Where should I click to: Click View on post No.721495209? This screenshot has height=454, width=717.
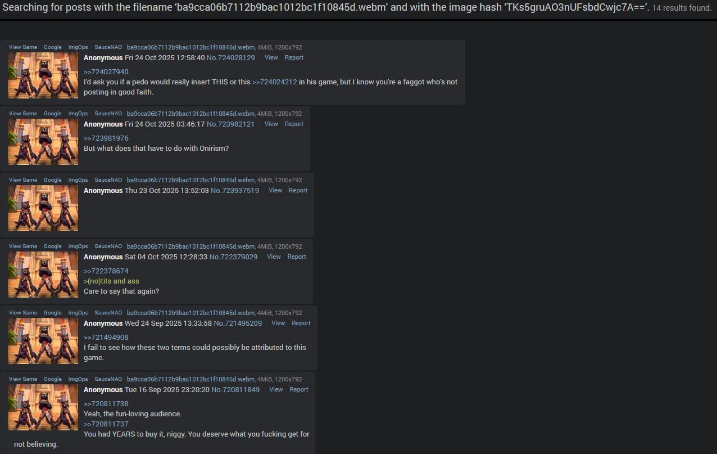278,323
